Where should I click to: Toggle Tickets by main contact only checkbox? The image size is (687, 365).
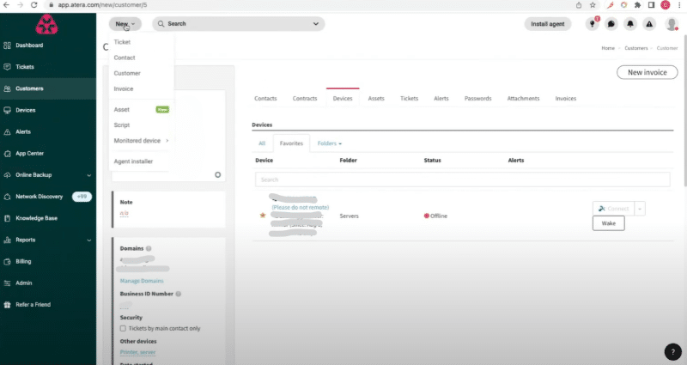(x=123, y=328)
